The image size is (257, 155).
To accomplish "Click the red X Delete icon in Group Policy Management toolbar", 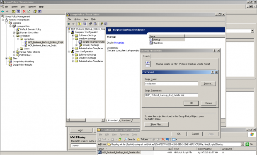I will coord(24,11).
